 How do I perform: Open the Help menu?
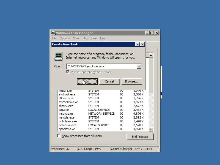pos(103,38)
